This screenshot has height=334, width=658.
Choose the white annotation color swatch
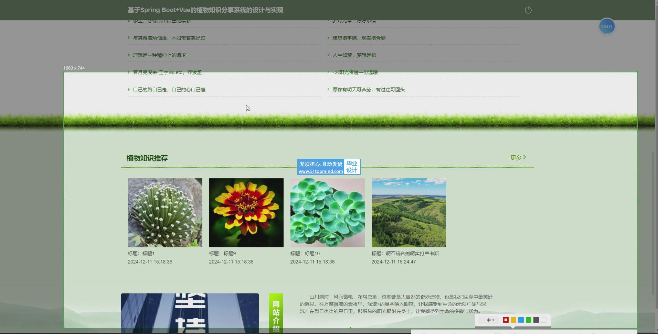[543, 320]
